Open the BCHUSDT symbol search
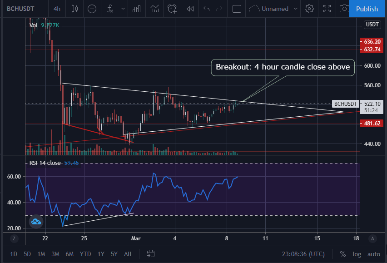The height and width of the screenshot is (263, 387). click(x=20, y=9)
